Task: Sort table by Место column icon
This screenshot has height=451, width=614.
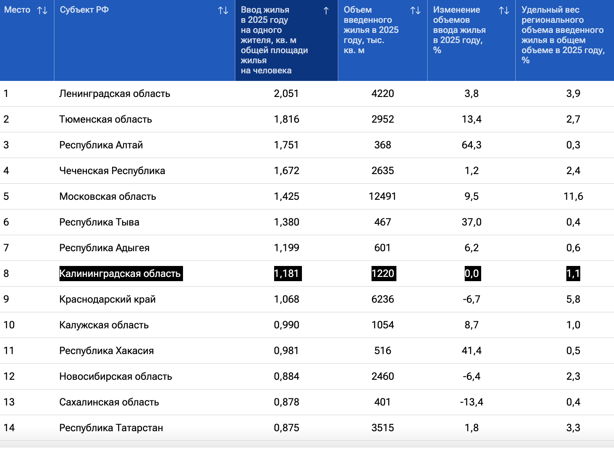Action: tap(42, 11)
